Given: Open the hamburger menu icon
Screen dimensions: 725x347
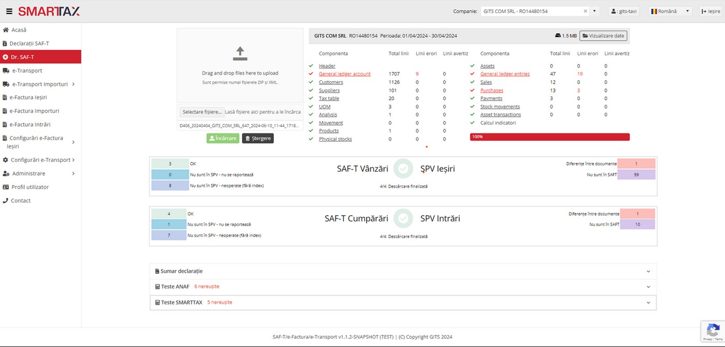Looking at the screenshot, I should [9, 11].
